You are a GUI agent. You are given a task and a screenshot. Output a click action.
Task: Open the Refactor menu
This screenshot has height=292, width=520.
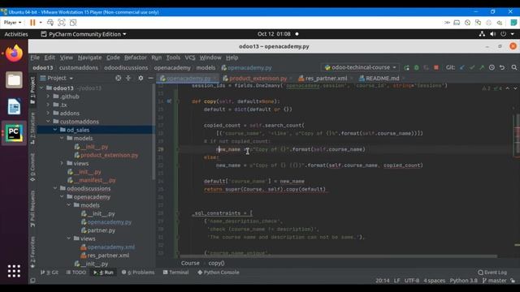pyautogui.click(x=136, y=58)
